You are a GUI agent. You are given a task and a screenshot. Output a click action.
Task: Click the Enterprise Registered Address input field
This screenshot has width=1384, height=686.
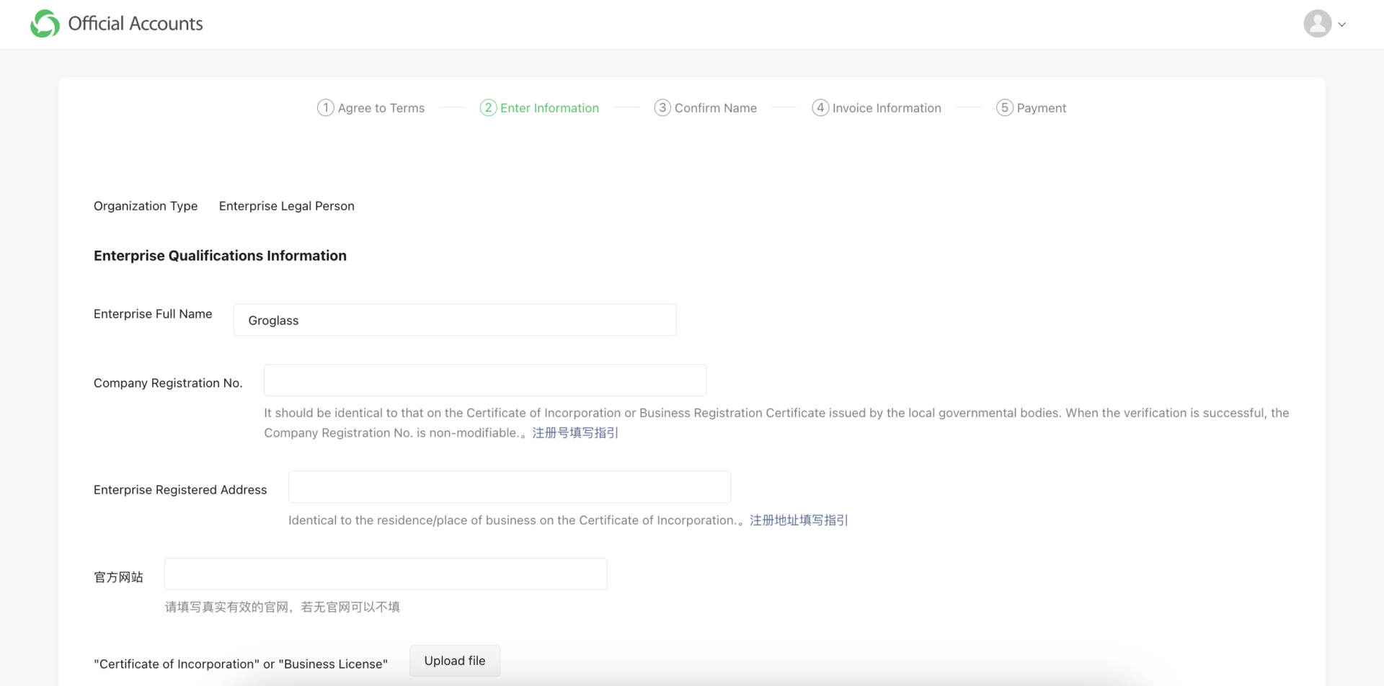coord(509,486)
